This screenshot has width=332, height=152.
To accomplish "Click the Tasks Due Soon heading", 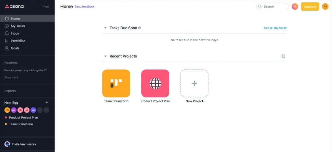I will (x=123, y=28).
